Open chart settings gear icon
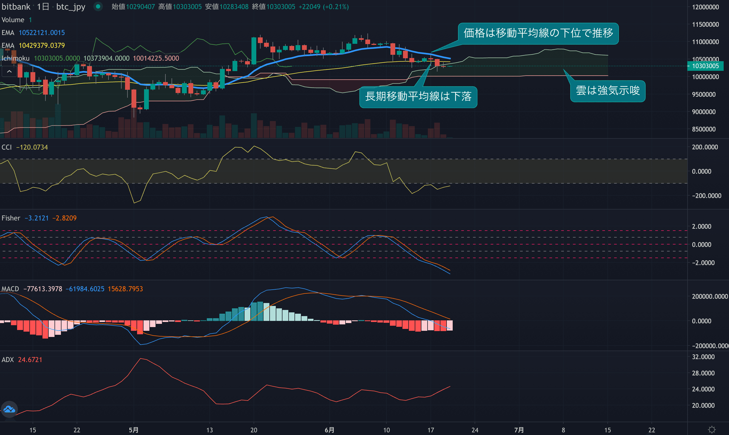The height and width of the screenshot is (435, 729). (712, 430)
